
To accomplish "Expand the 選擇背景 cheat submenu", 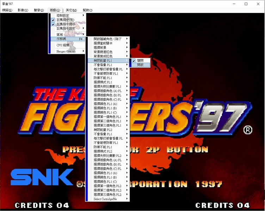I will click(109, 47).
